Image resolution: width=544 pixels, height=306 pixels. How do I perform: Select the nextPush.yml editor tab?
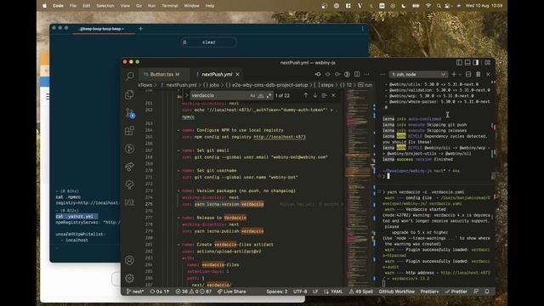217,74
